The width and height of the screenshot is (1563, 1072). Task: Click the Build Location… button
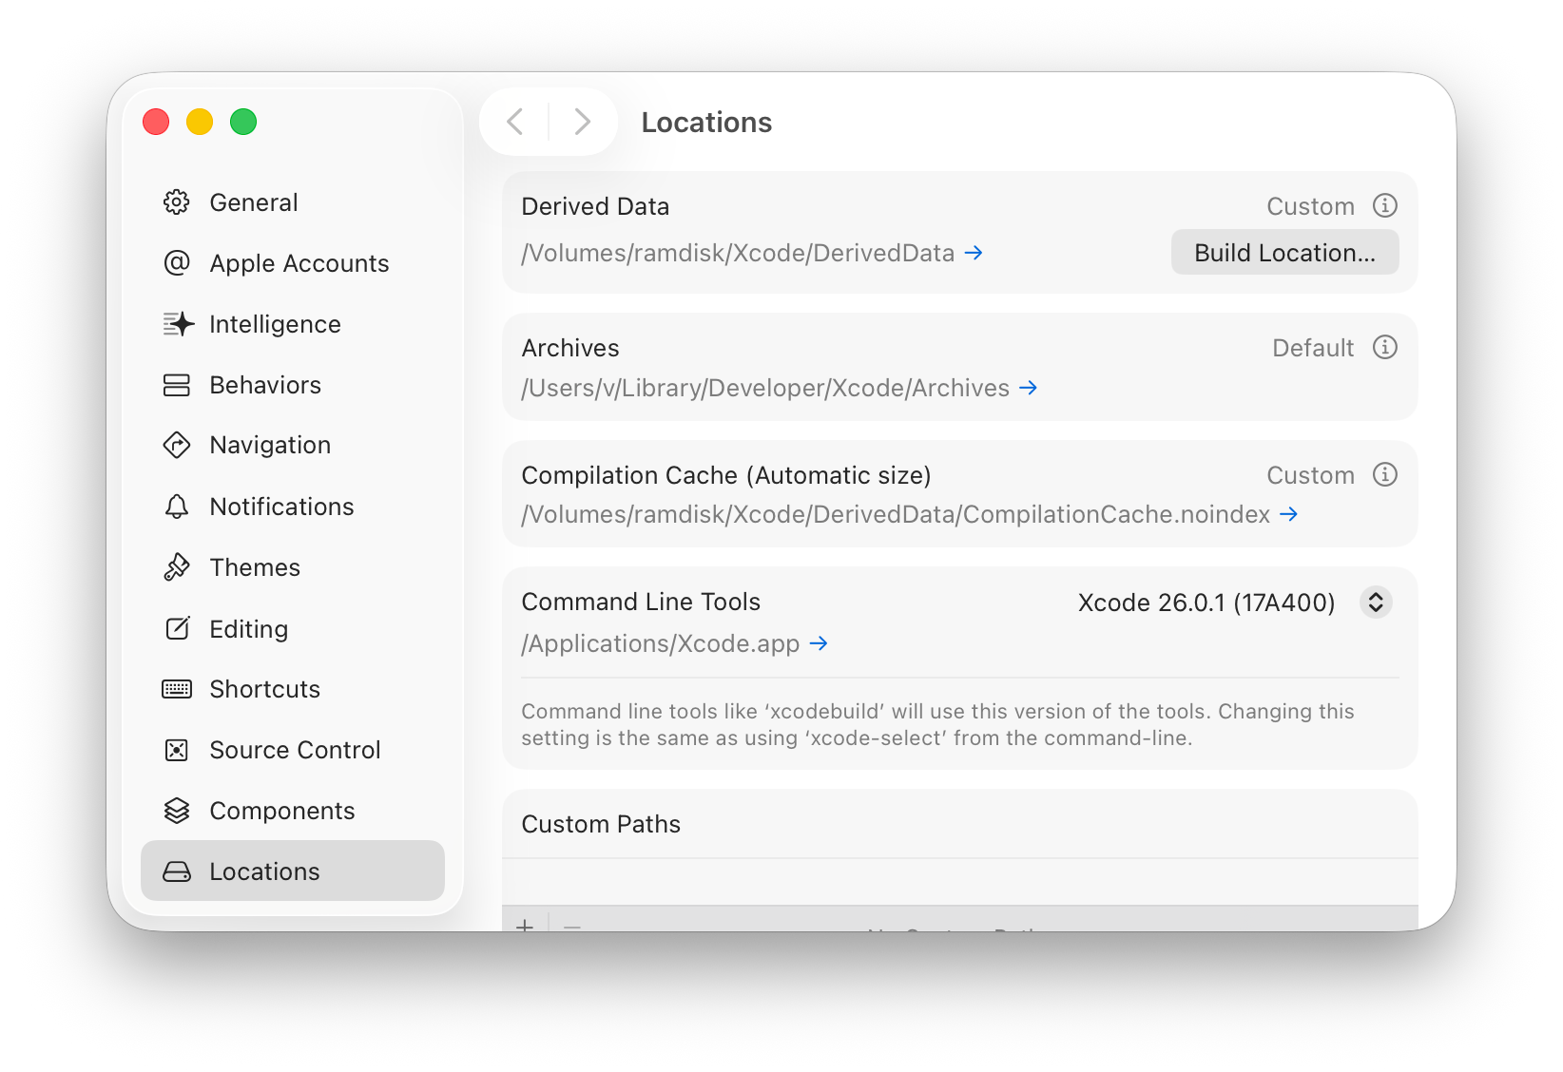(x=1284, y=253)
